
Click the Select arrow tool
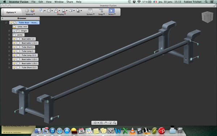111,11
